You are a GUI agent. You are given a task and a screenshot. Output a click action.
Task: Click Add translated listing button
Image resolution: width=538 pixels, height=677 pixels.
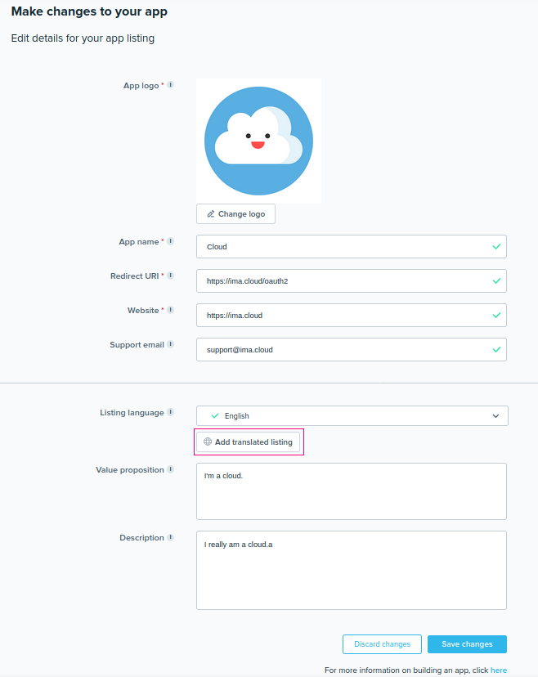(249, 442)
